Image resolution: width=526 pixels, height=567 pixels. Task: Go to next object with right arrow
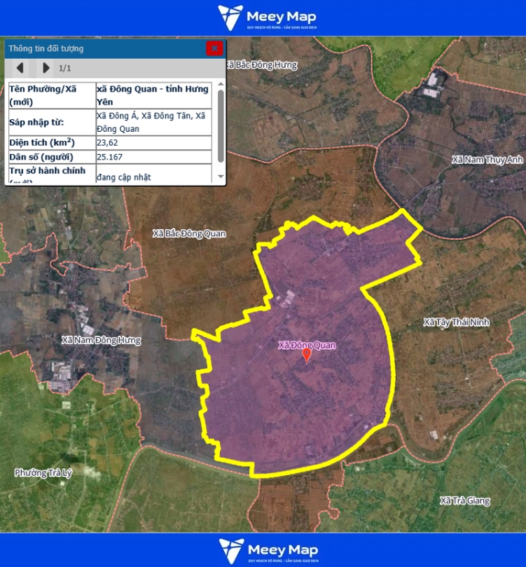(x=46, y=68)
